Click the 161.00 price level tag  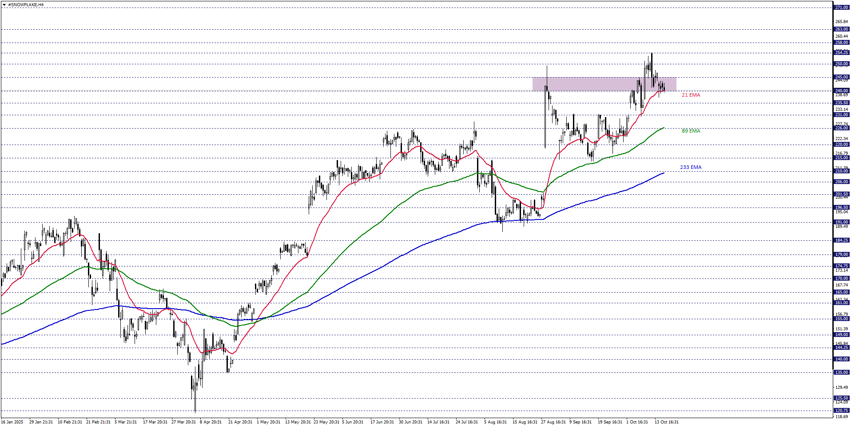(x=841, y=303)
